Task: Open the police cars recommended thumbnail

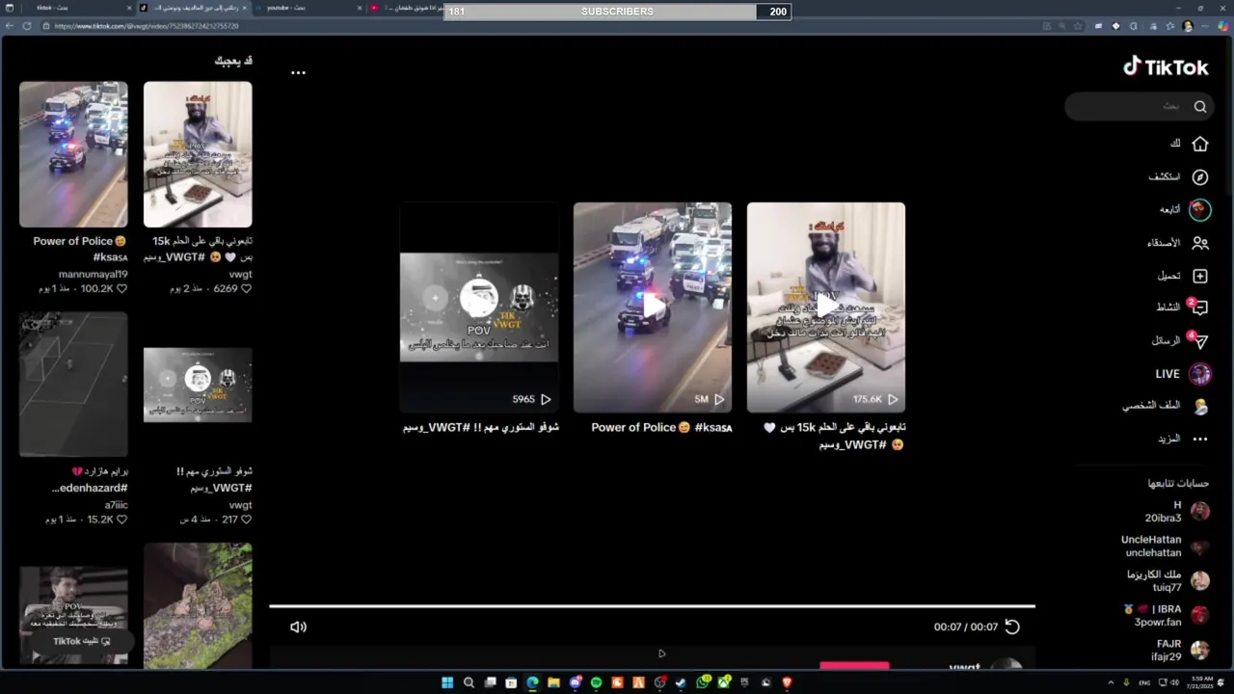Action: 73,154
